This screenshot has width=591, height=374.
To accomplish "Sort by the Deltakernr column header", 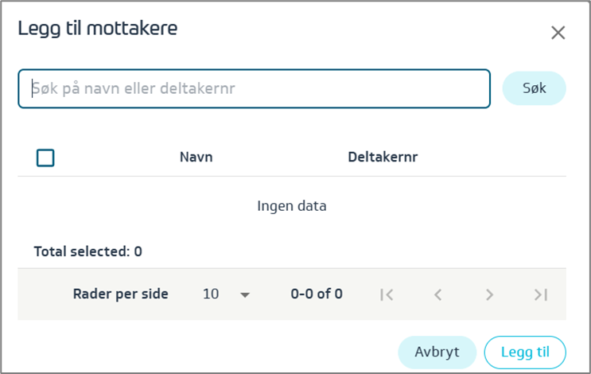I will 383,158.
